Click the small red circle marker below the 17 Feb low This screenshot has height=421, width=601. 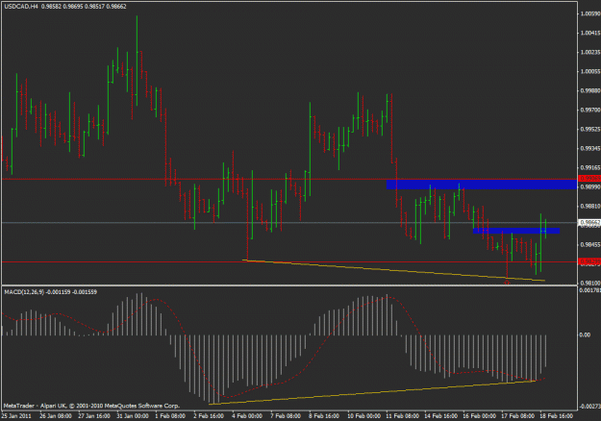507,283
